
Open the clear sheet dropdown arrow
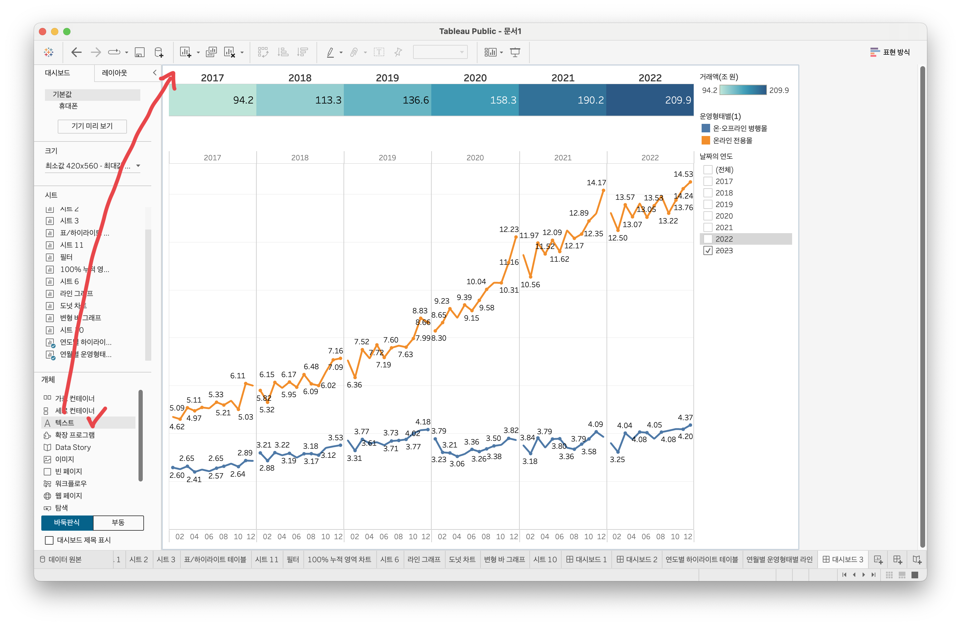[x=242, y=53]
